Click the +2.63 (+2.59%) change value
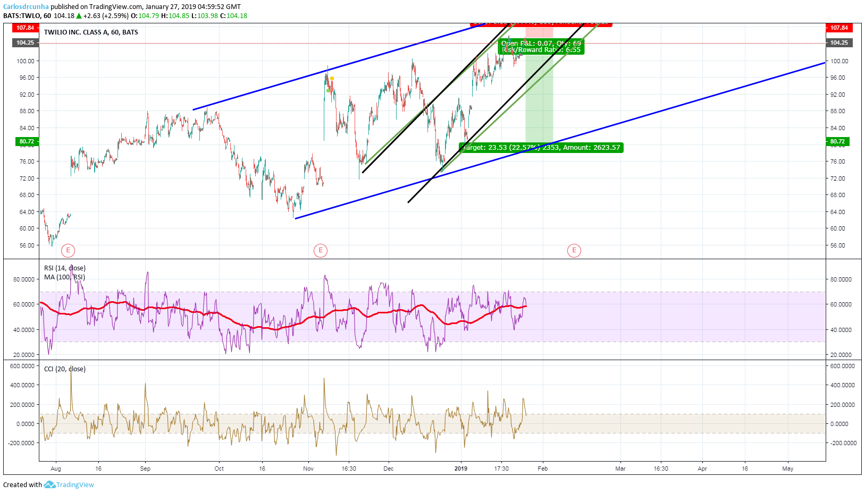The width and height of the screenshot is (865, 494). click(x=106, y=16)
